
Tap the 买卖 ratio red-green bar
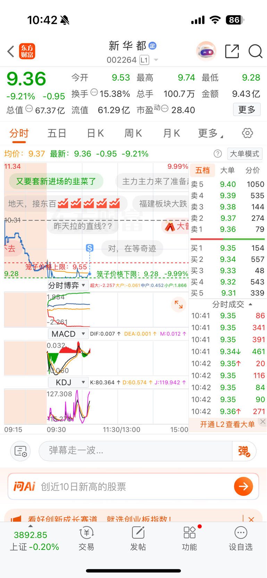click(x=227, y=239)
